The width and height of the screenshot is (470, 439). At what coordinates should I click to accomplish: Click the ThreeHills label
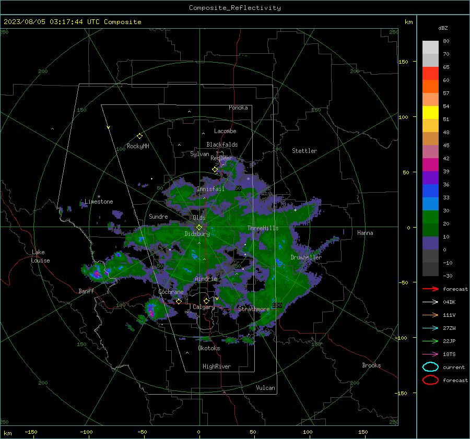point(263,228)
